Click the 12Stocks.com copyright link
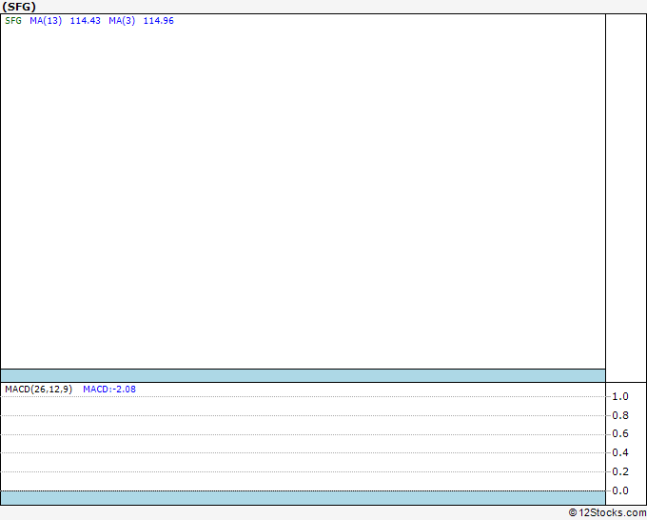The height and width of the screenshot is (520, 647). 607,512
